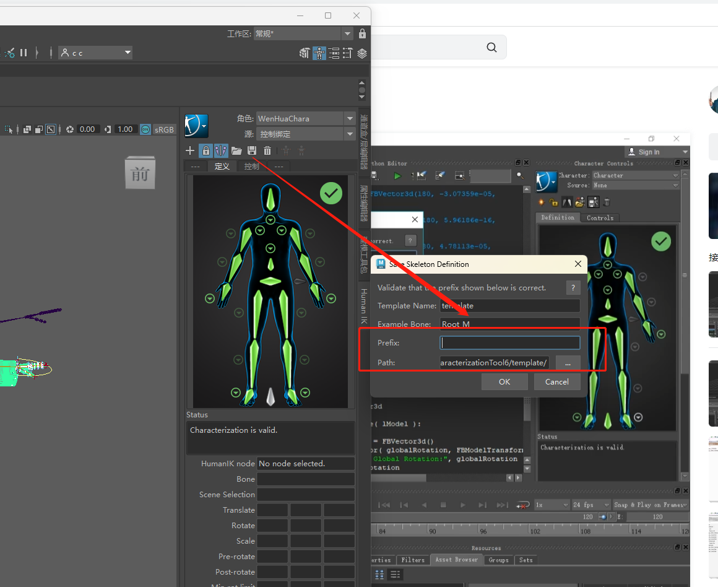This screenshot has width=718, height=587.
Task: Click the HumanIK node field
Action: [x=305, y=464]
